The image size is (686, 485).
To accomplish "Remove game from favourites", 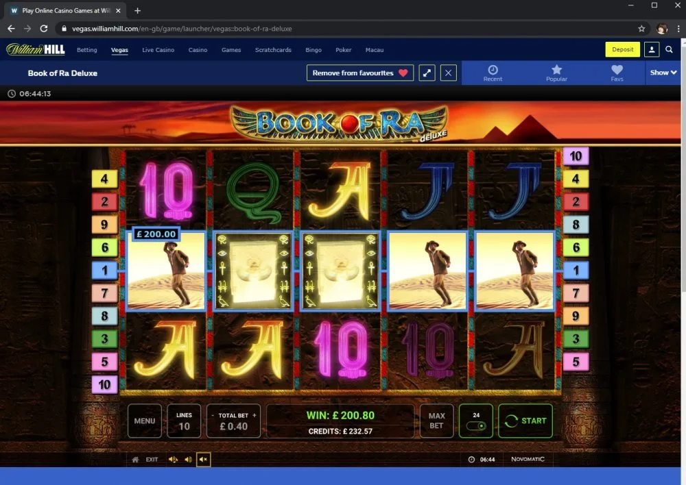I will click(x=360, y=73).
